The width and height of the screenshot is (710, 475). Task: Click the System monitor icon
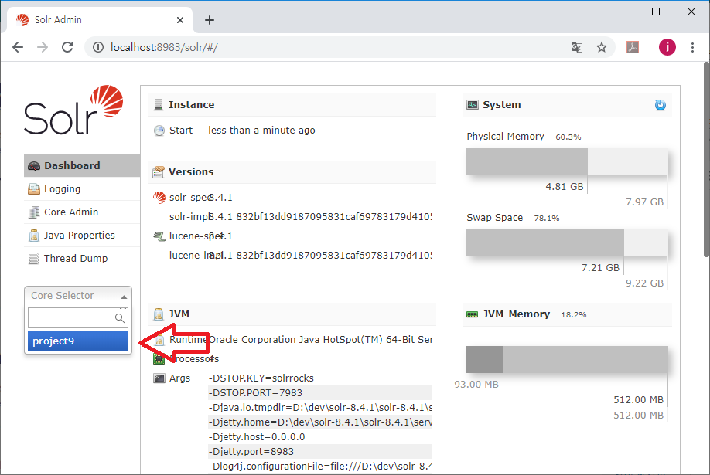pyautogui.click(x=473, y=105)
